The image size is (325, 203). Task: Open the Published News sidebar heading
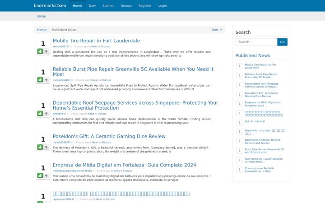(253, 55)
